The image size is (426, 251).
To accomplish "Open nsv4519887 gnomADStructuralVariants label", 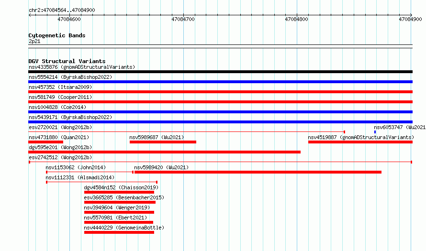I will (x=361, y=137).
